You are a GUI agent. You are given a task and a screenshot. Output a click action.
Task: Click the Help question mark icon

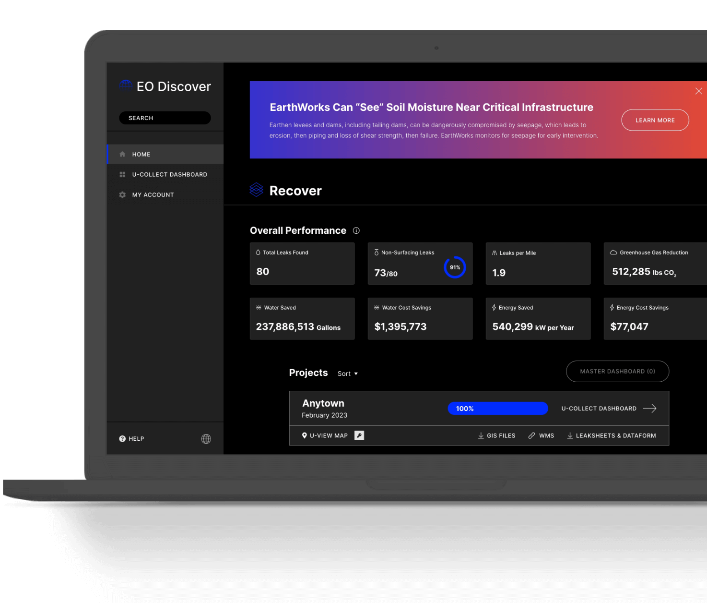(x=122, y=439)
